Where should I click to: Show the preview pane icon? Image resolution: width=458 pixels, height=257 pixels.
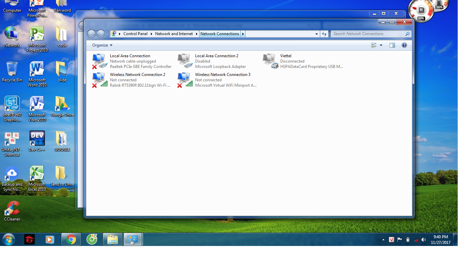(x=392, y=45)
